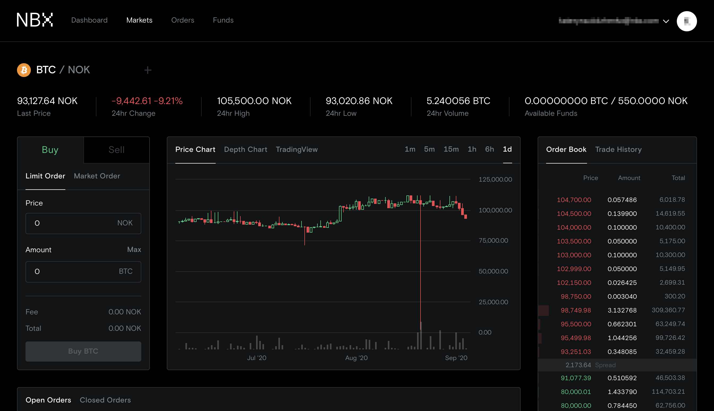Set chart interval to 5m

429,149
